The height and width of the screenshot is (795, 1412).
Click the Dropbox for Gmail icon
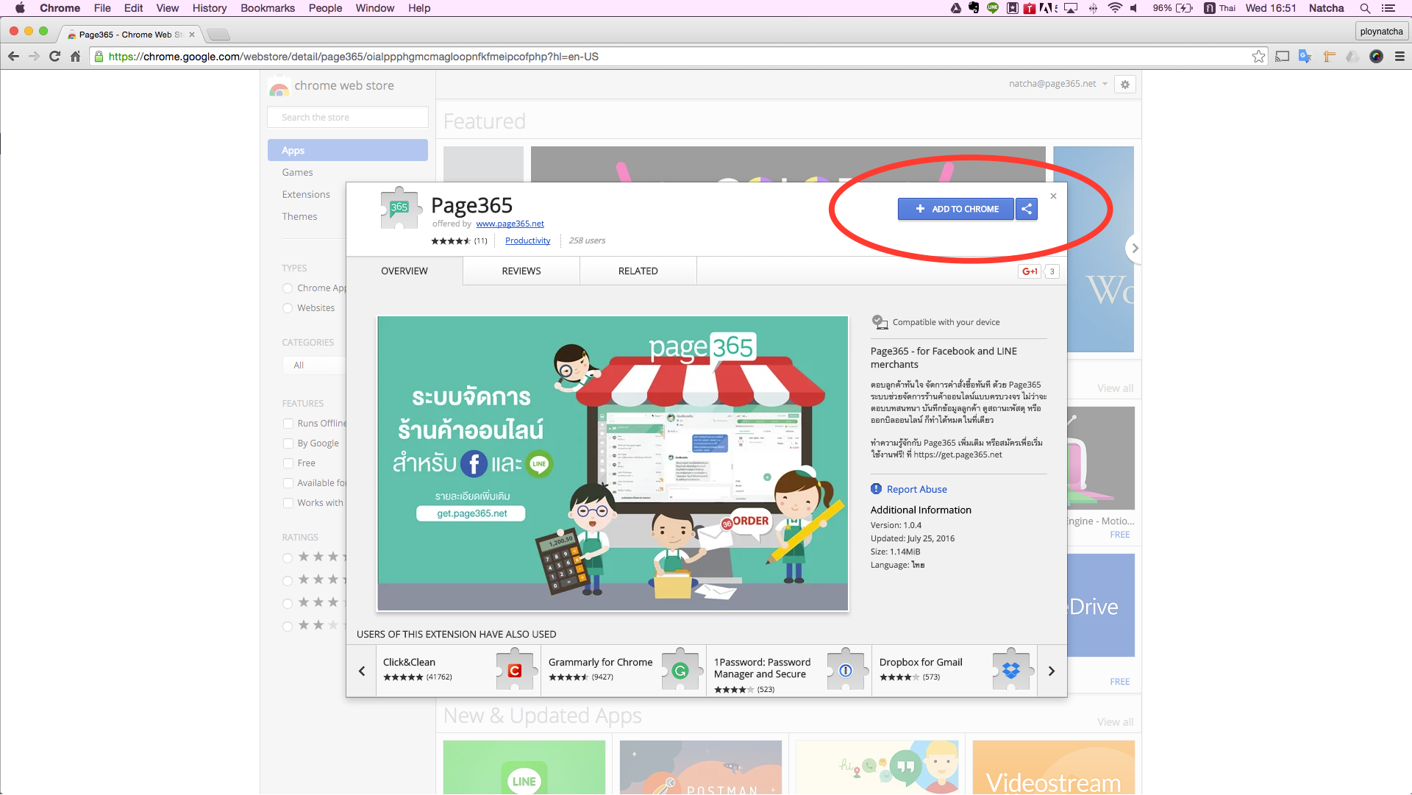pyautogui.click(x=1011, y=670)
